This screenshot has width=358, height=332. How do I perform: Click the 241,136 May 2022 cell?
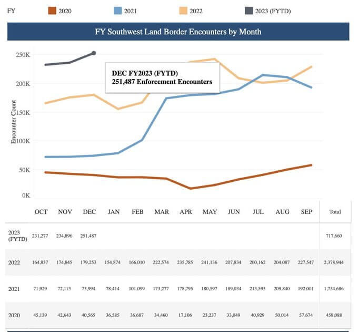coord(210,262)
